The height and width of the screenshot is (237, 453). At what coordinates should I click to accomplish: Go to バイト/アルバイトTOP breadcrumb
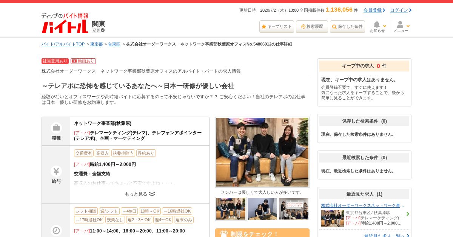tap(63, 44)
